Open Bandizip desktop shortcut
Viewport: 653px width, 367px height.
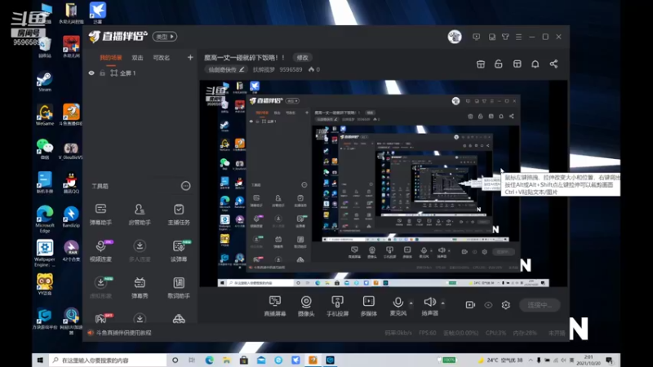71,217
